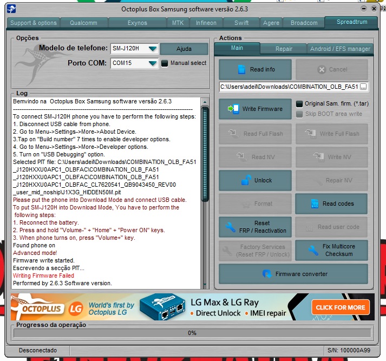Switch to the Exynos tab

138,23
